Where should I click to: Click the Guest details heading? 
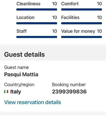[x=24, y=54]
